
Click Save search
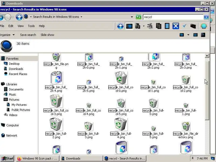pyautogui.click(x=28, y=35)
